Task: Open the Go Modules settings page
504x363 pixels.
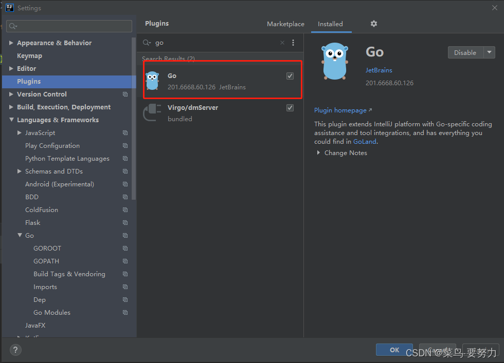Action: (x=52, y=312)
